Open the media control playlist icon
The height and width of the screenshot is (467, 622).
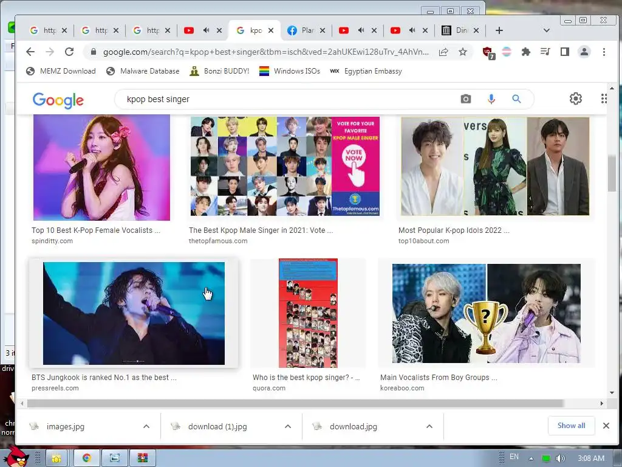point(545,52)
